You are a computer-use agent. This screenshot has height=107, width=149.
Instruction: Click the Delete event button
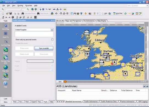(24, 54)
